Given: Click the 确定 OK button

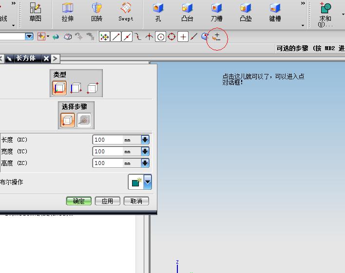Looking at the screenshot, I should pos(79,201).
